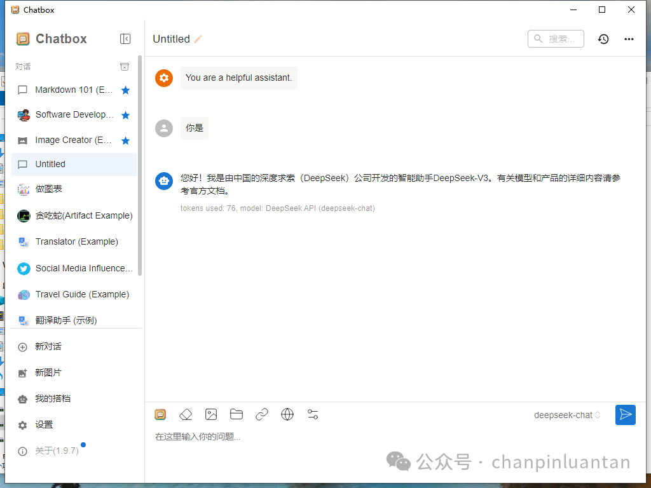Click the attach link icon

(261, 414)
